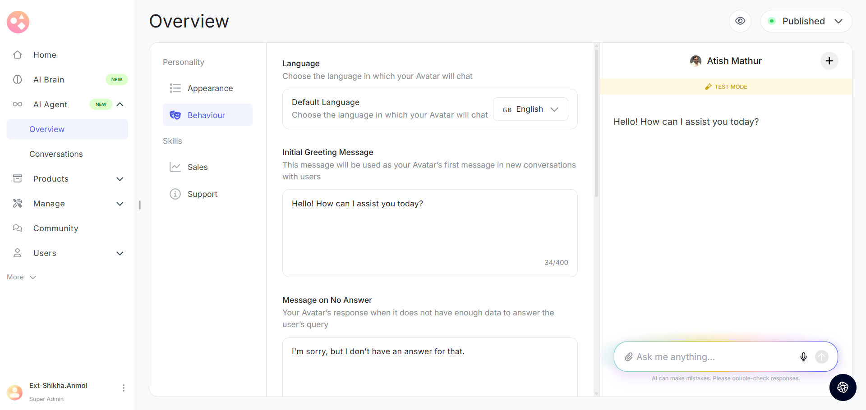Open the floating help widget icon
This screenshot has height=410, width=866.
(843, 387)
